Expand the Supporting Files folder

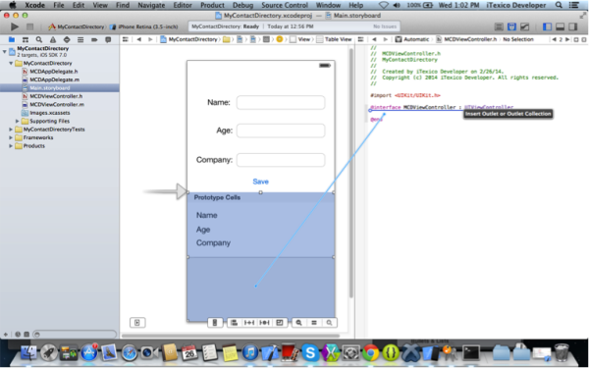pos(18,121)
